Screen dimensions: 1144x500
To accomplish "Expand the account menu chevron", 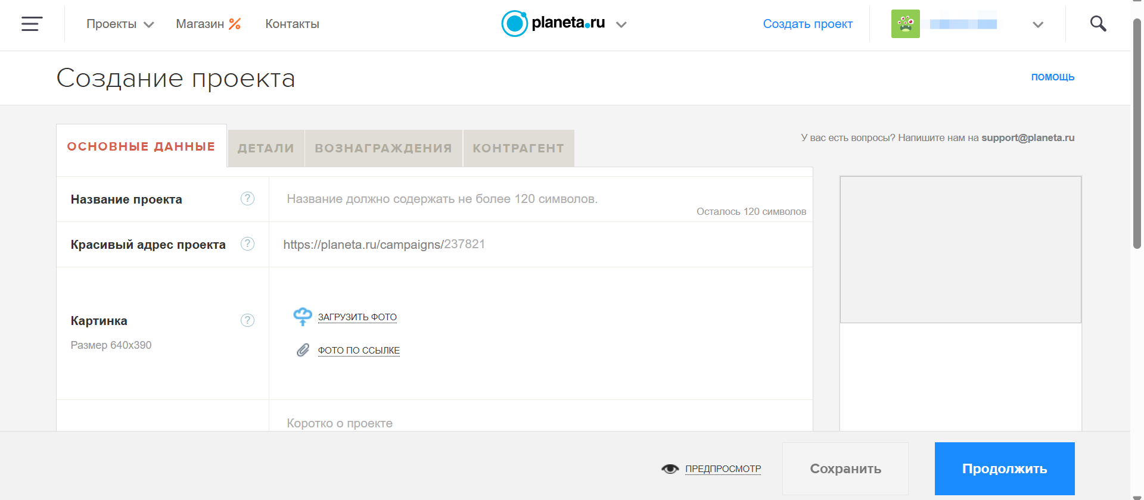I will (1038, 25).
